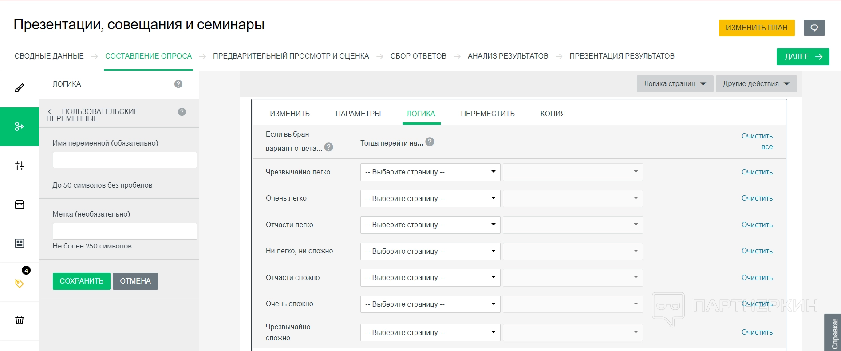Click 'Очистить все' link
Screen dimensions: 841x351
tap(757, 141)
